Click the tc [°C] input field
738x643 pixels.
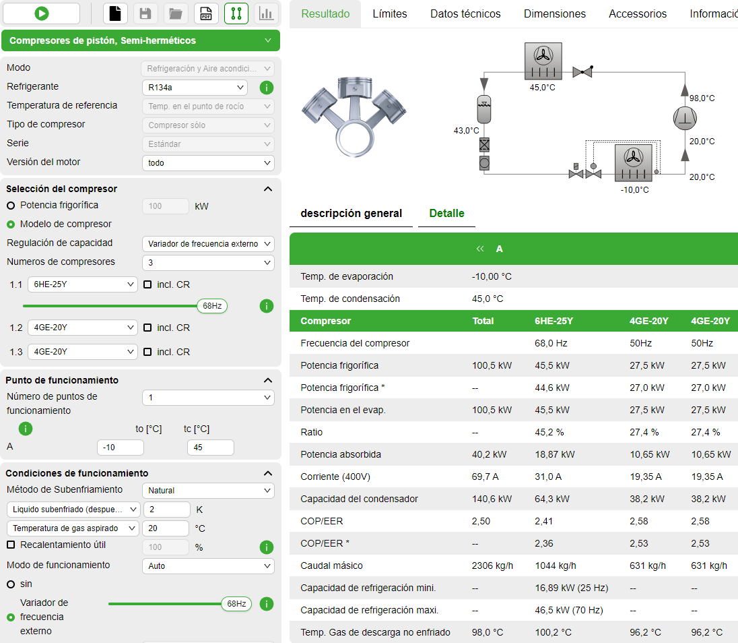(x=210, y=448)
